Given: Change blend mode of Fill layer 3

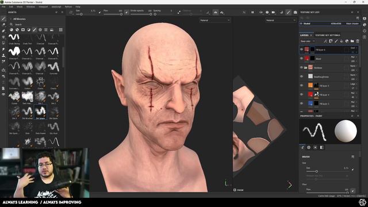Looking at the screenshot, I should pos(354,84).
